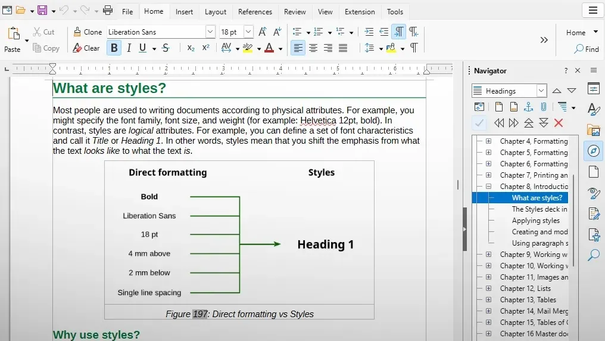Clear direct formatting with Clear button

(86, 48)
